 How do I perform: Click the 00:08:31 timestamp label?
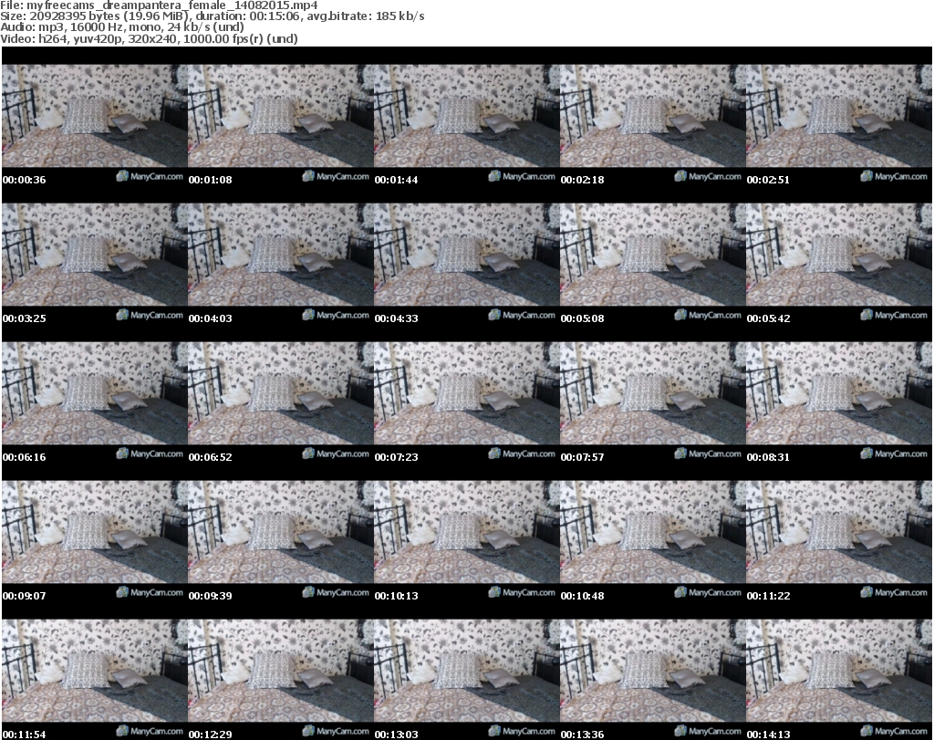click(x=768, y=457)
